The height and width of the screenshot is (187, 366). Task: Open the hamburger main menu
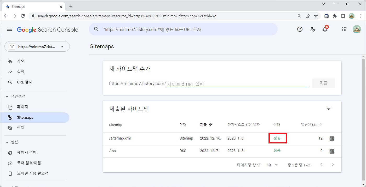pyautogui.click(x=10, y=29)
